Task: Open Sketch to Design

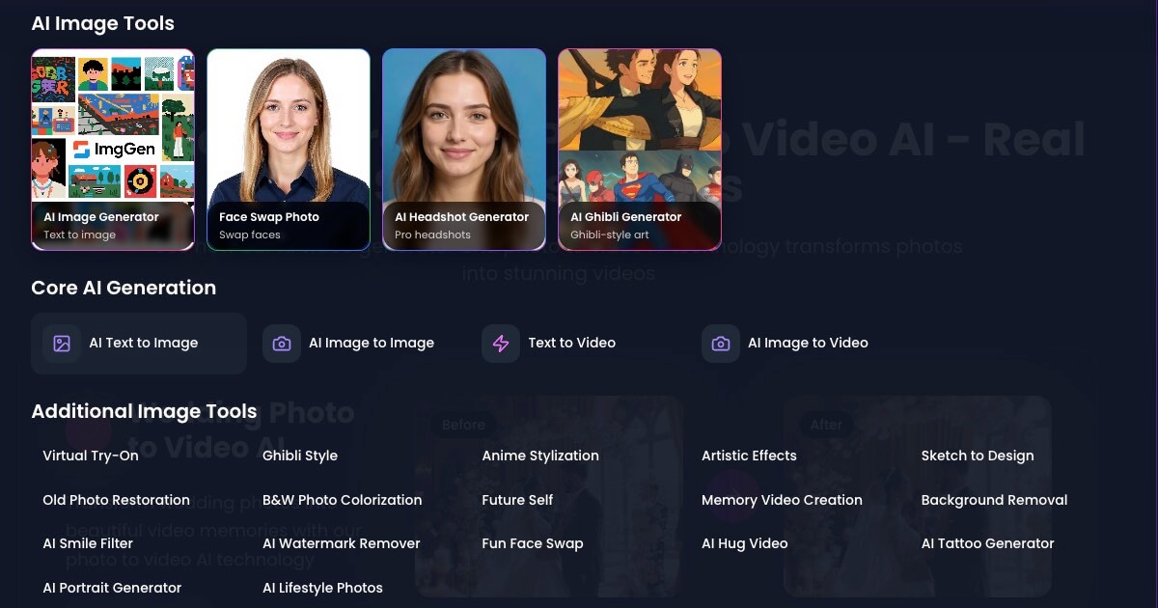Action: tap(978, 456)
